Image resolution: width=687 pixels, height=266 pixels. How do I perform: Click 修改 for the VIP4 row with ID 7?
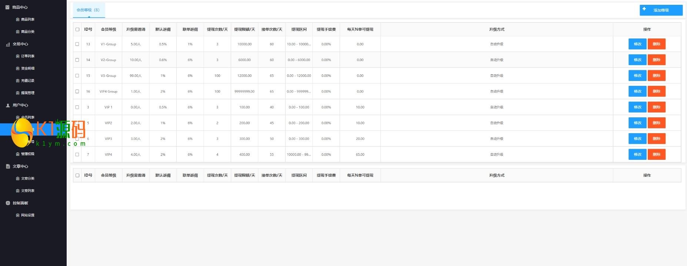click(637, 154)
